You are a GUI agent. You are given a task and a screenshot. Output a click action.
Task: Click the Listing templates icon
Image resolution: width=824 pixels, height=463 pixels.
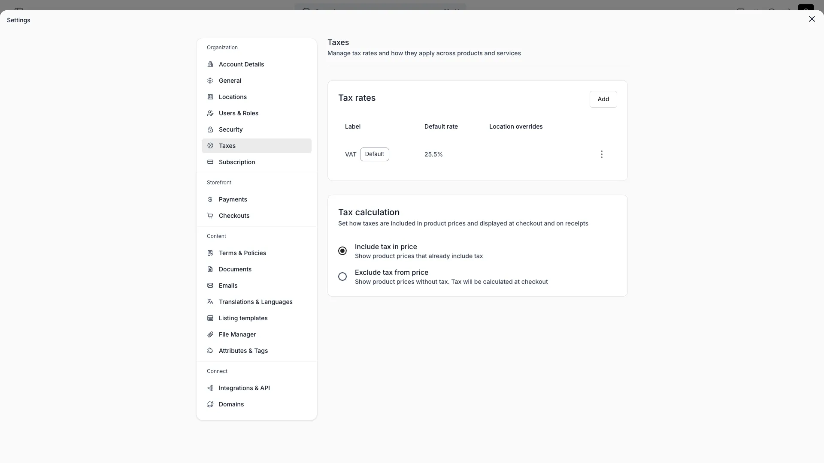210,318
